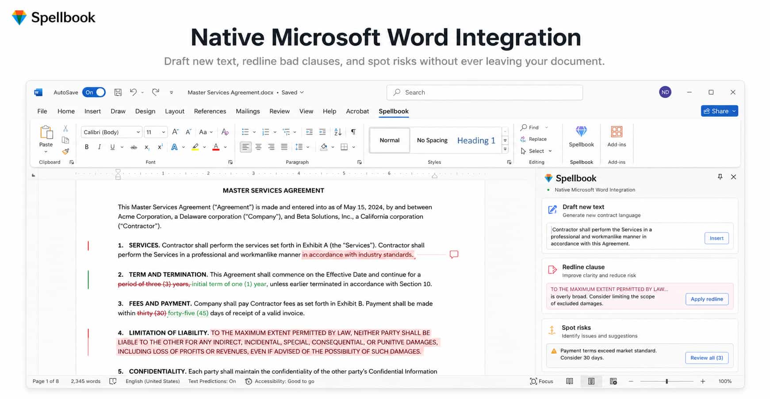
Task: Show paragraph marks pilcrow icon
Action: pos(353,132)
